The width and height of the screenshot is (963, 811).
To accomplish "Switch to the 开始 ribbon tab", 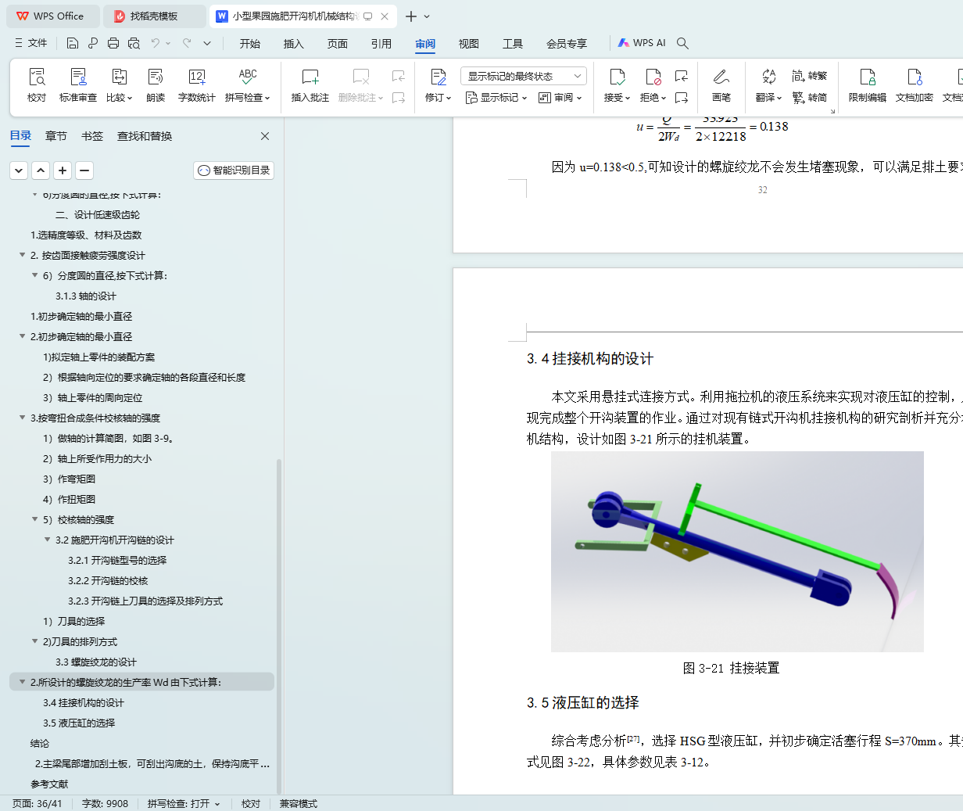I will [250, 44].
